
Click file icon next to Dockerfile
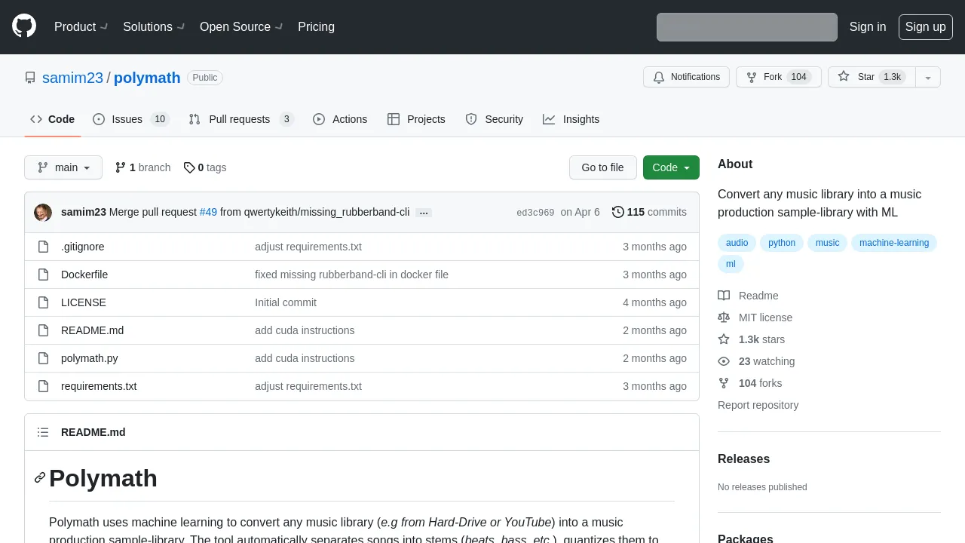coord(43,275)
